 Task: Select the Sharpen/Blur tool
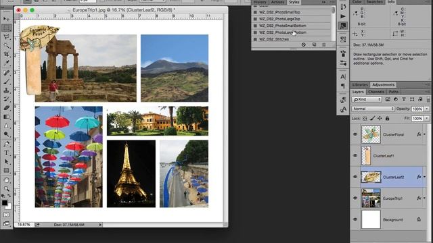[x=6, y=126]
